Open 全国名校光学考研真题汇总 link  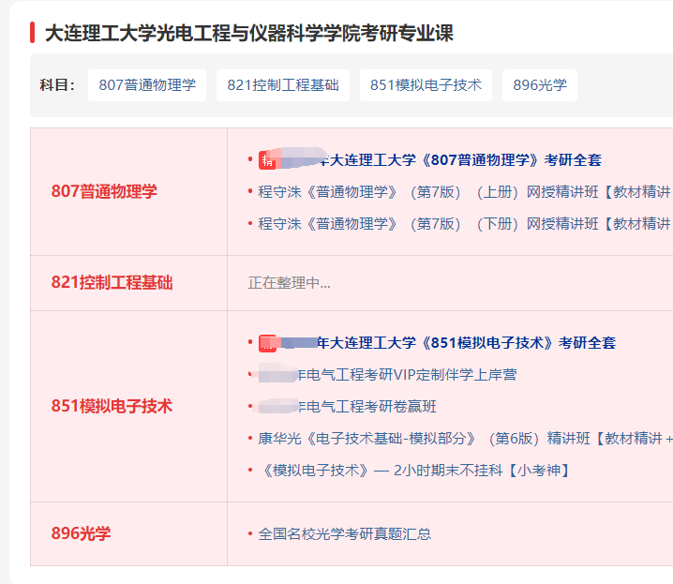pos(345,533)
